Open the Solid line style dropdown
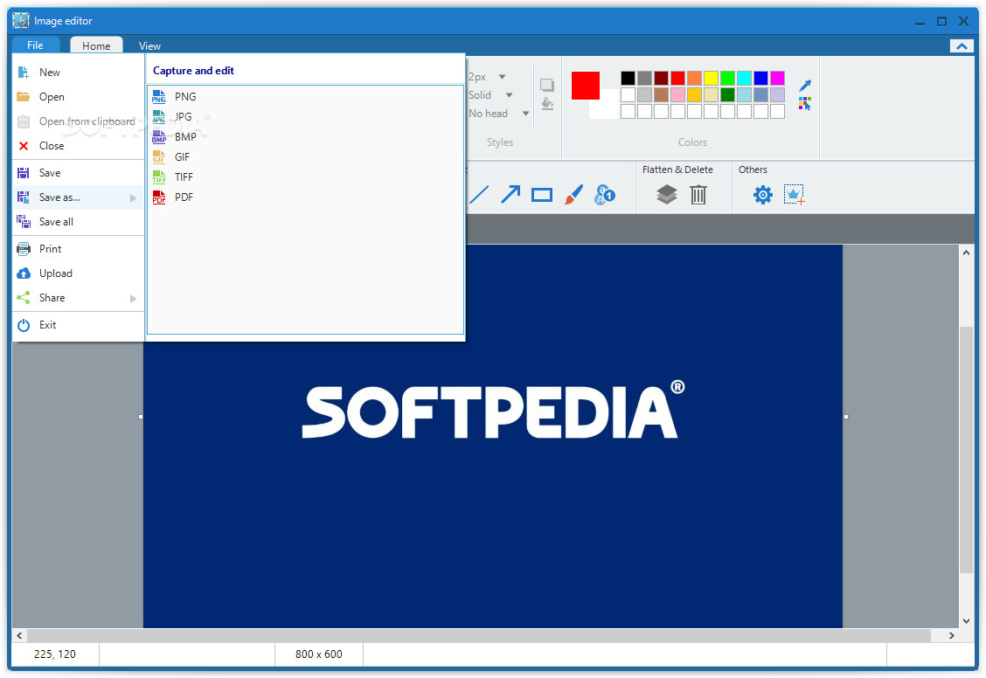 510,95
